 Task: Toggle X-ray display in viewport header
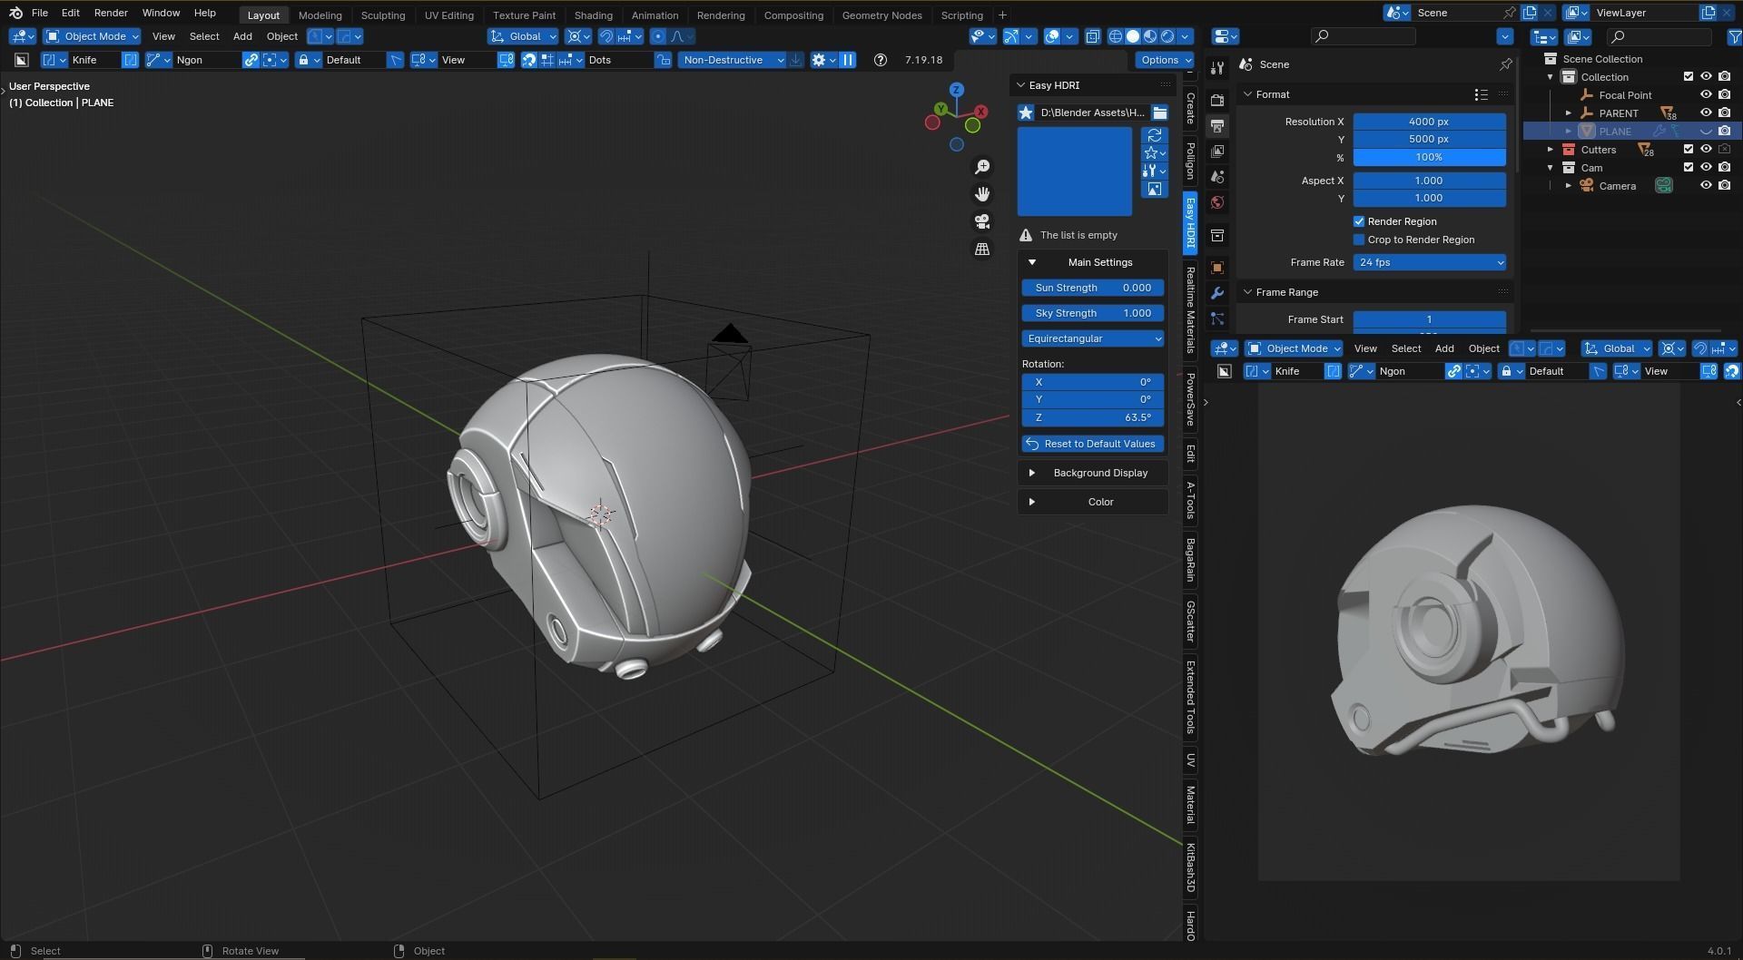(x=1093, y=37)
